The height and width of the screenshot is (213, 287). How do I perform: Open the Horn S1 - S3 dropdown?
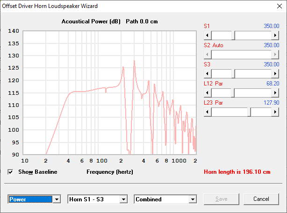point(123,199)
